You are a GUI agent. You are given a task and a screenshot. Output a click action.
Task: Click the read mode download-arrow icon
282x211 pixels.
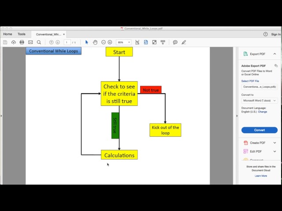tap(163, 42)
